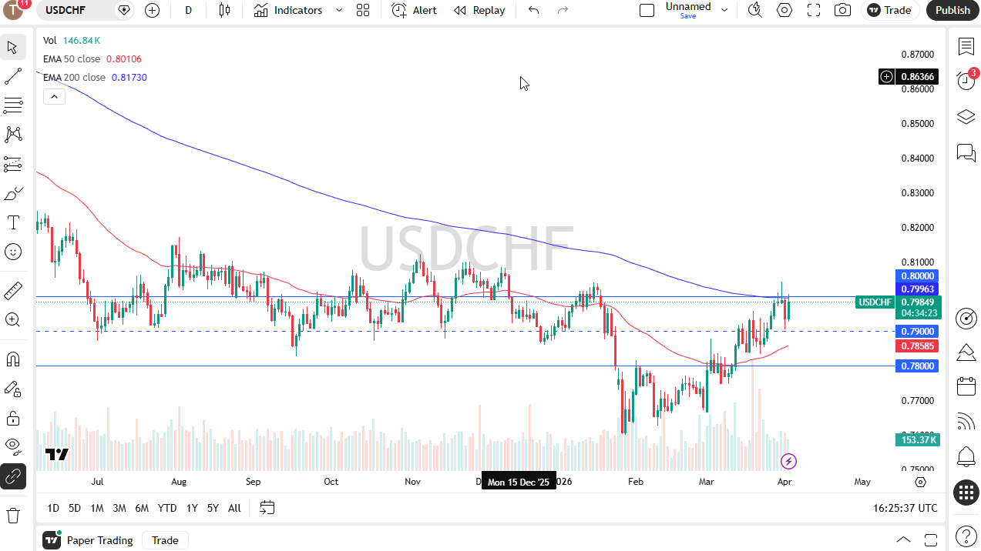Viewport: 981px width, 551px height.
Task: Click the 0.80000 blue price label
Action: coord(916,275)
